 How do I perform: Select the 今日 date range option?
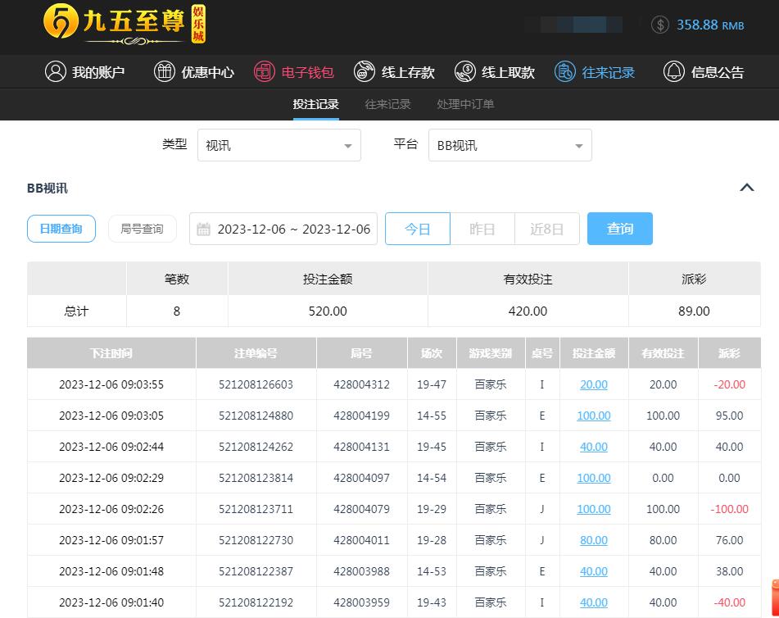pyautogui.click(x=418, y=229)
